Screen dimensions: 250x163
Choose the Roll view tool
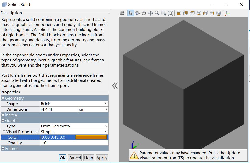tap(144, 13)
